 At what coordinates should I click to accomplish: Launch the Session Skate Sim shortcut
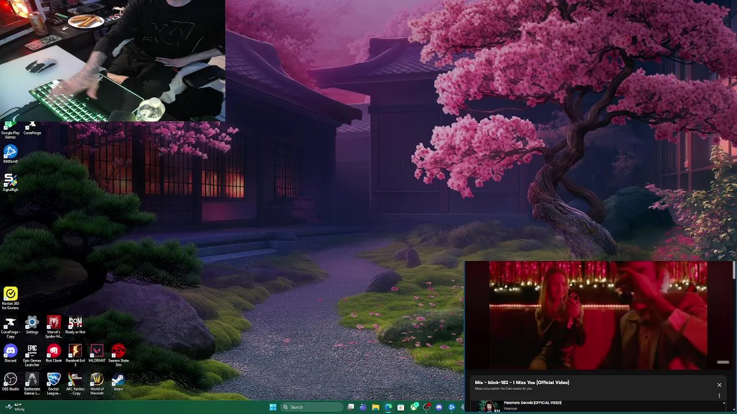pos(118,355)
